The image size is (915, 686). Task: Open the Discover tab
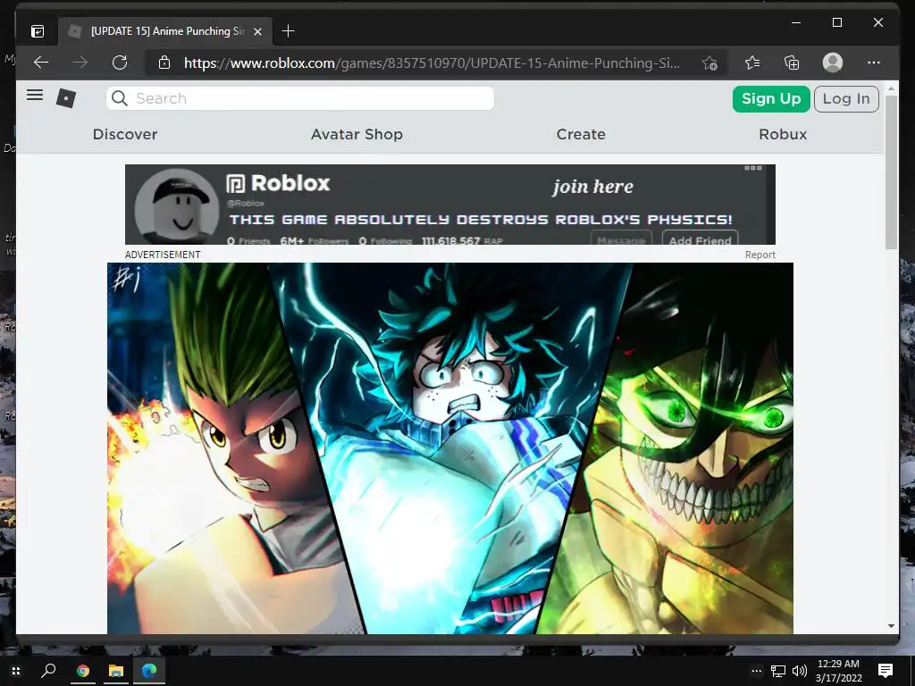tap(125, 134)
